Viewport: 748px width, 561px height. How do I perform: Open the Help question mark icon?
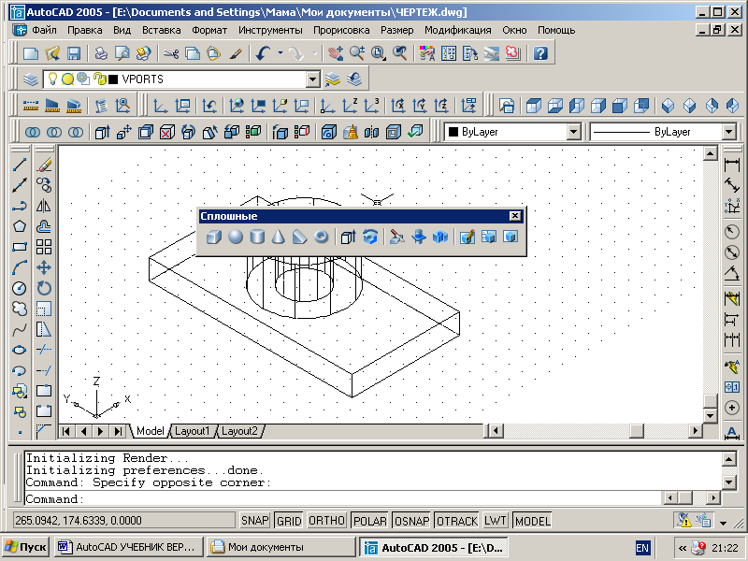[540, 53]
